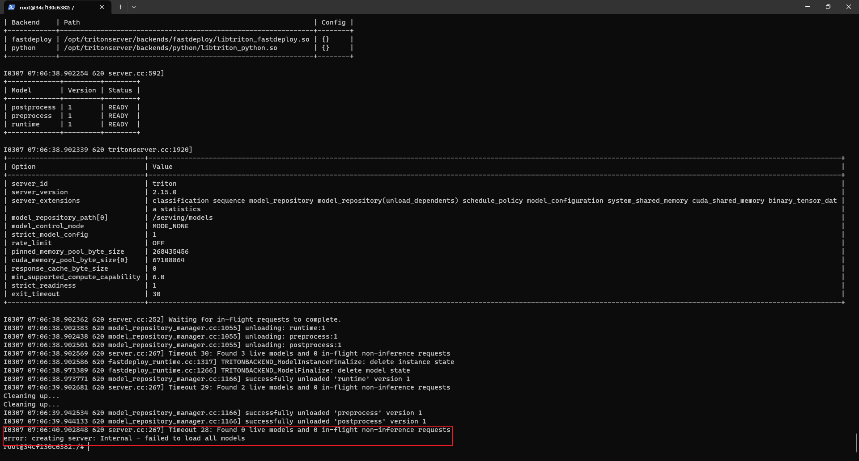Image resolution: width=859 pixels, height=461 pixels.
Task: Click the runtime model name
Action: tap(26, 124)
